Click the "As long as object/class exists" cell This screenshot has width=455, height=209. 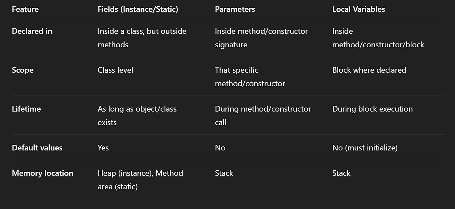pos(137,116)
